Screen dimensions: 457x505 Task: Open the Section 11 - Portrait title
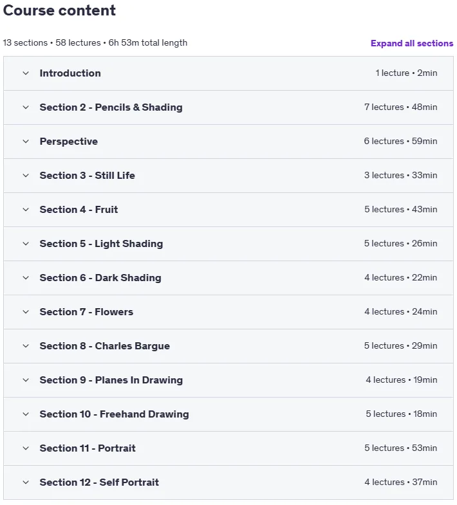88,448
